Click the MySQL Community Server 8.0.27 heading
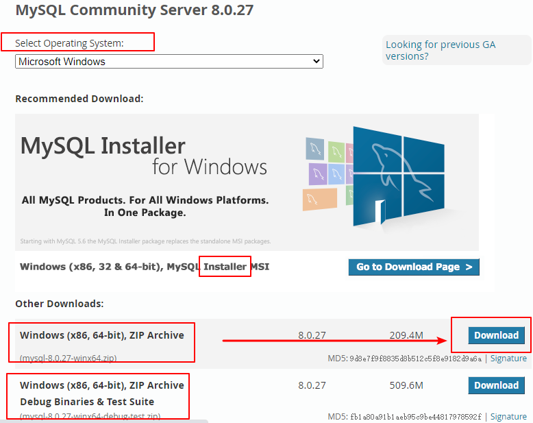533x423 pixels. [x=134, y=10]
